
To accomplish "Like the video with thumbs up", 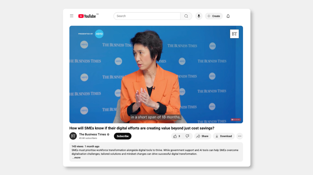I will coord(177,136).
